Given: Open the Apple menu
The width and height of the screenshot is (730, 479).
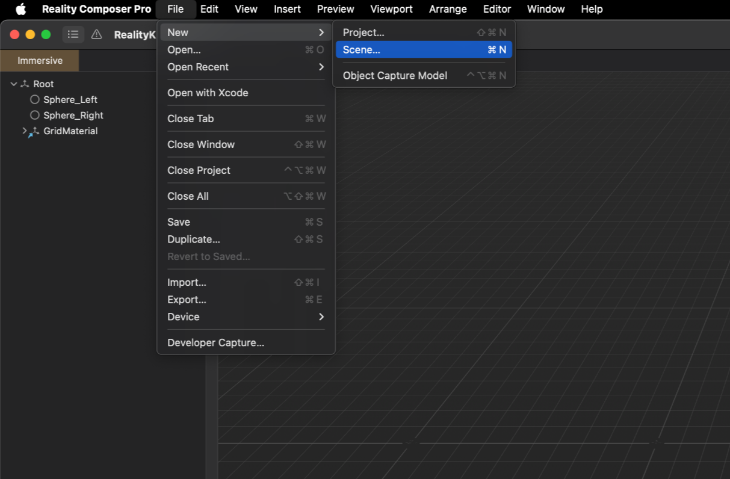Looking at the screenshot, I should (21, 9).
